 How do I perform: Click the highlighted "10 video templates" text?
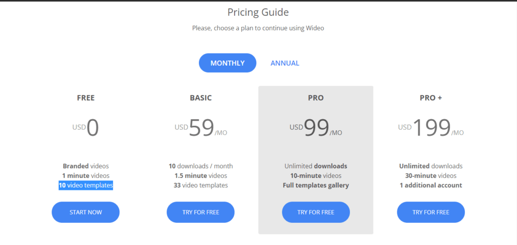tap(85, 185)
